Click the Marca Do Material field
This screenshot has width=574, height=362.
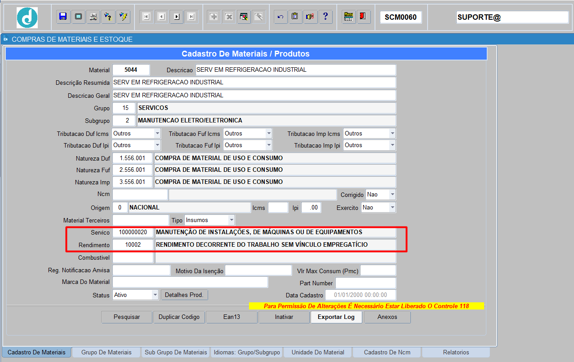(190, 282)
